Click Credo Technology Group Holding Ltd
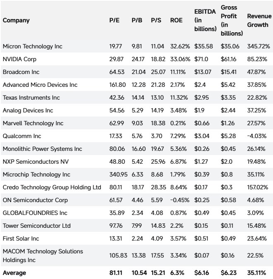This screenshot has width=273, height=279. (x=52, y=187)
